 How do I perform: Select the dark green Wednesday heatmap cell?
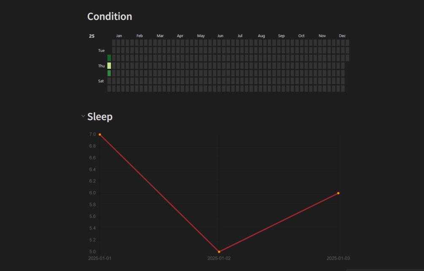point(109,58)
